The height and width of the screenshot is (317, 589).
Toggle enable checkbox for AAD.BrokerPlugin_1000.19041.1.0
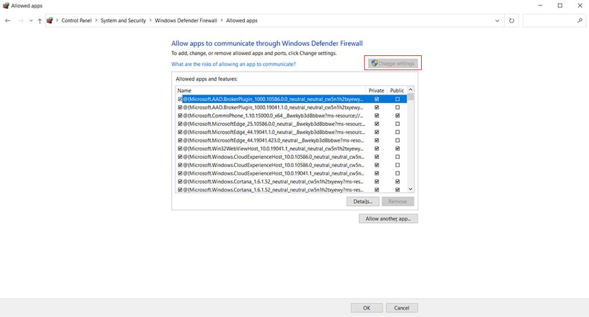point(180,108)
